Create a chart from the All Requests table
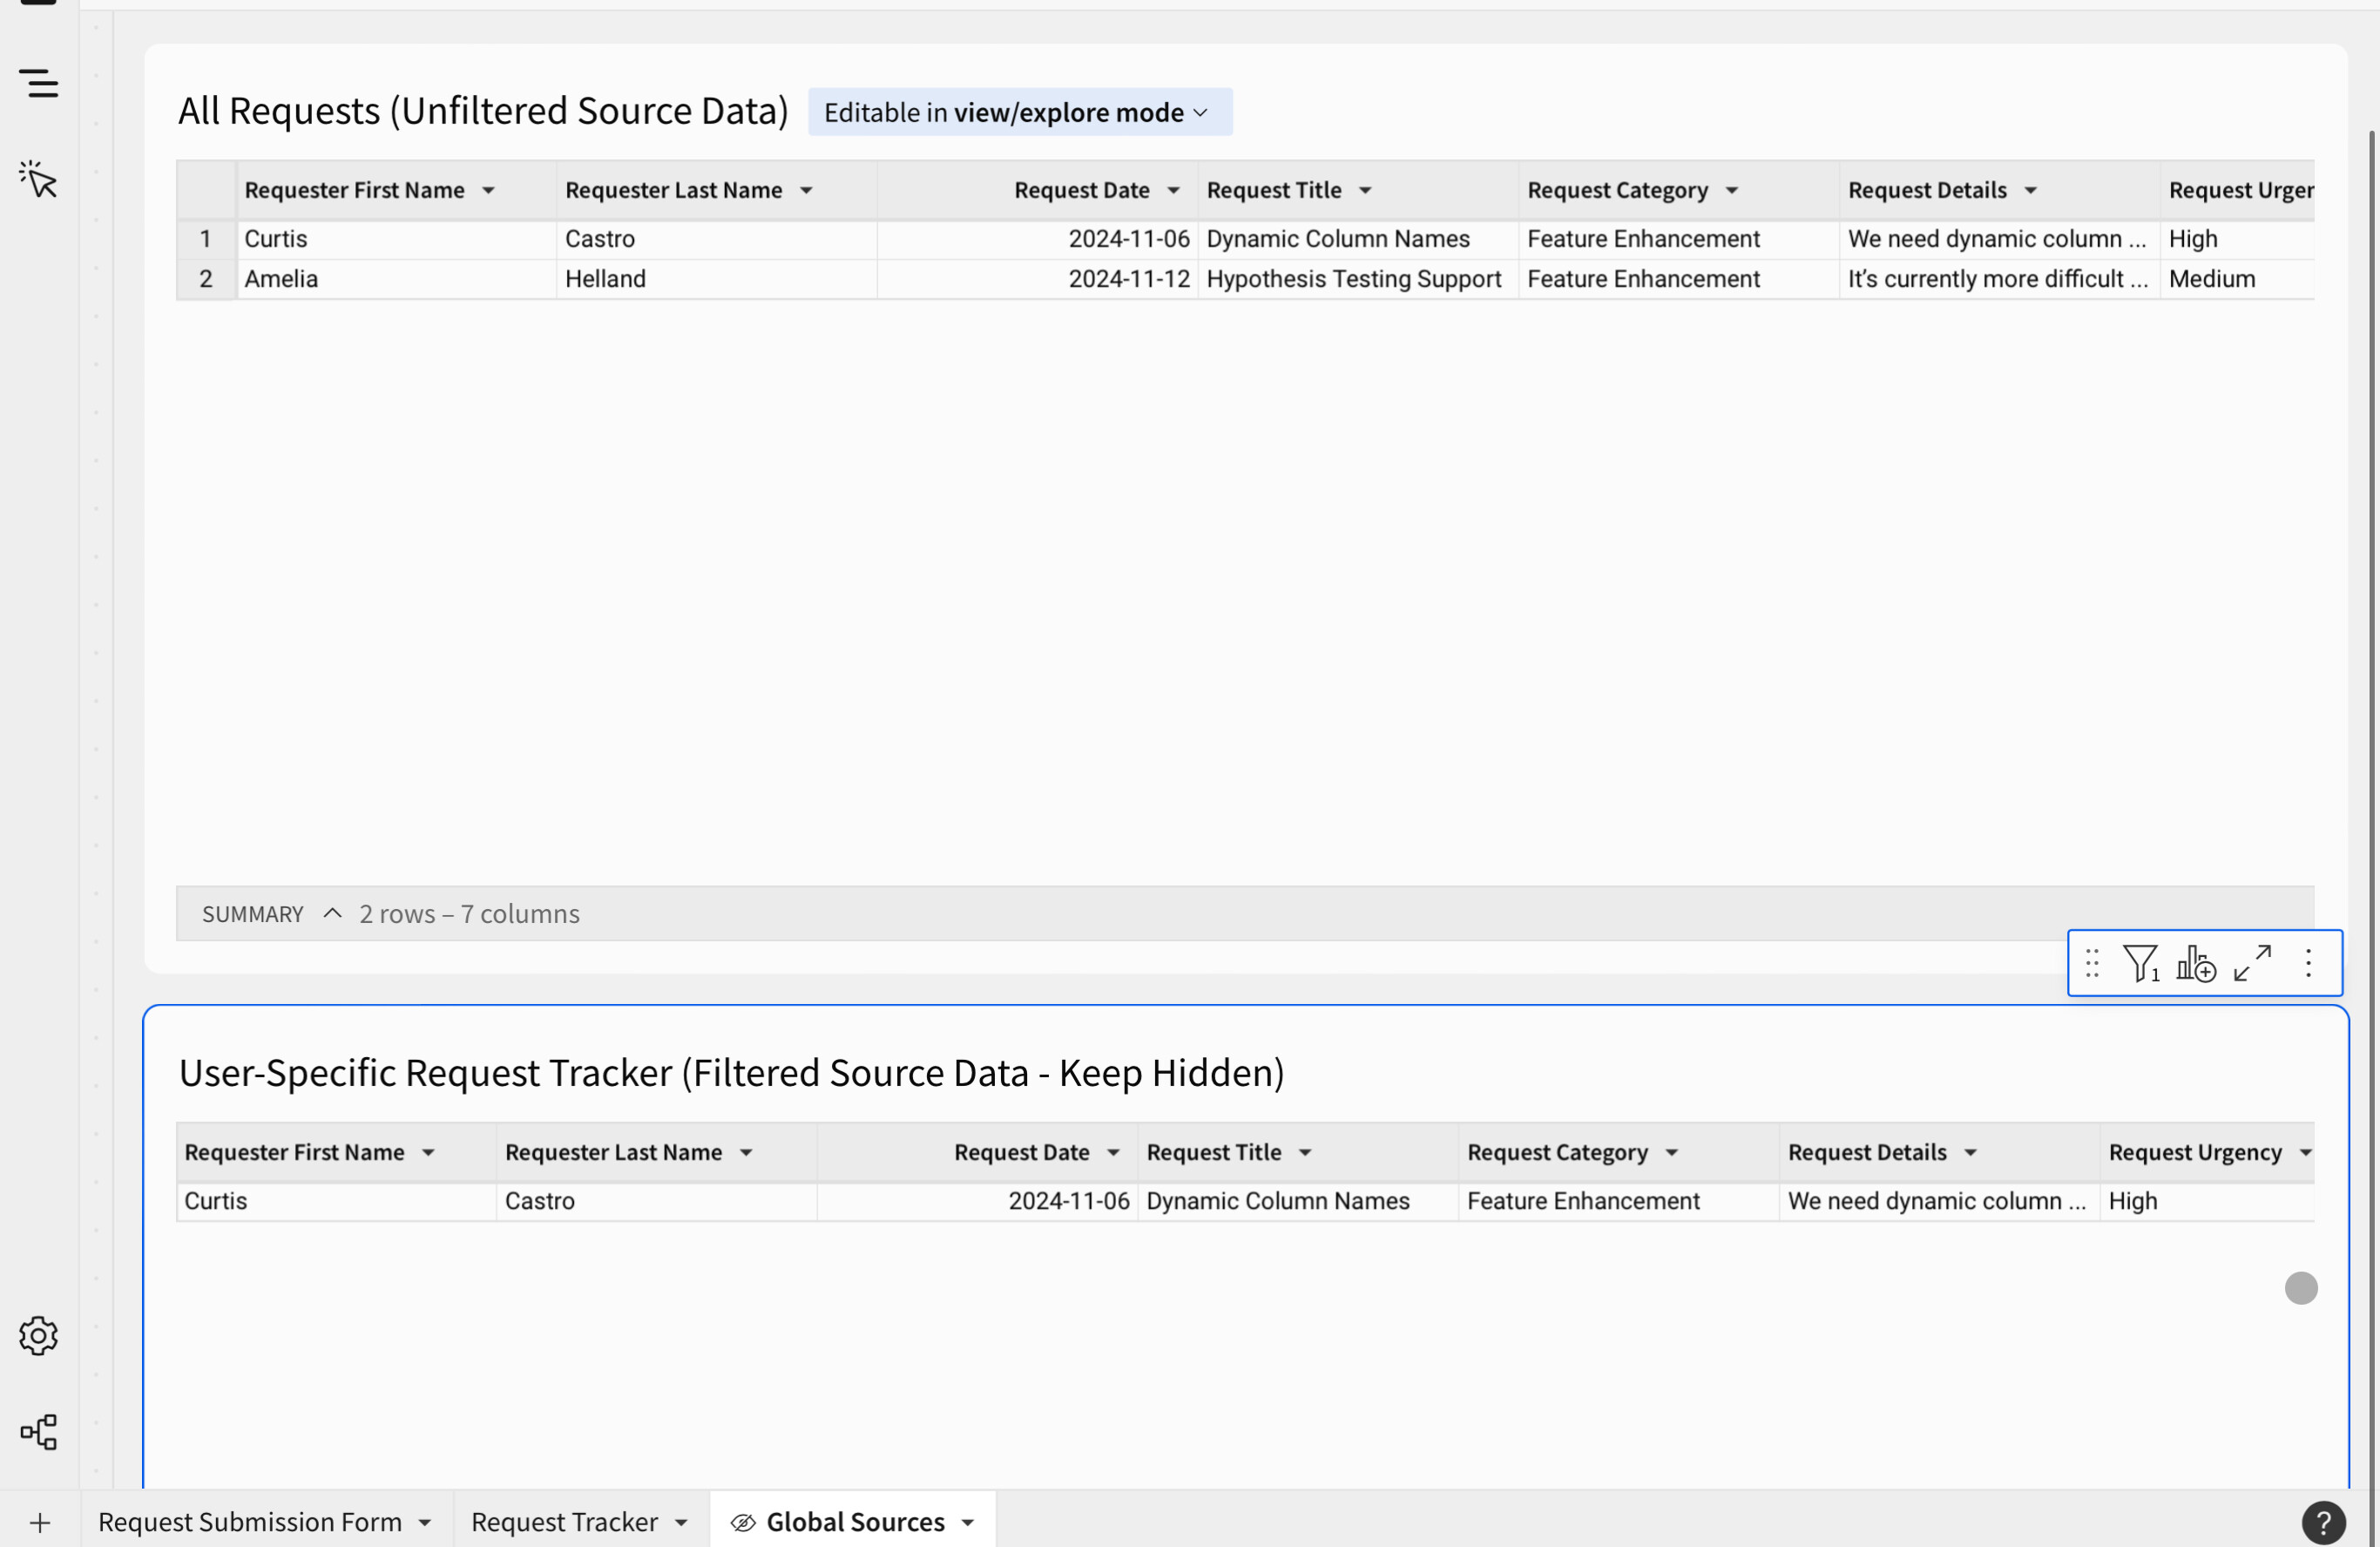Image resolution: width=2380 pixels, height=1547 pixels. pos(2196,962)
